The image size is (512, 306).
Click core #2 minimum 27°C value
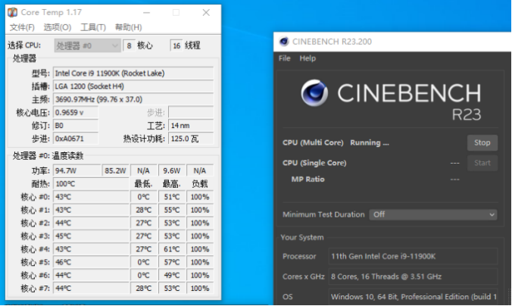pos(144,223)
